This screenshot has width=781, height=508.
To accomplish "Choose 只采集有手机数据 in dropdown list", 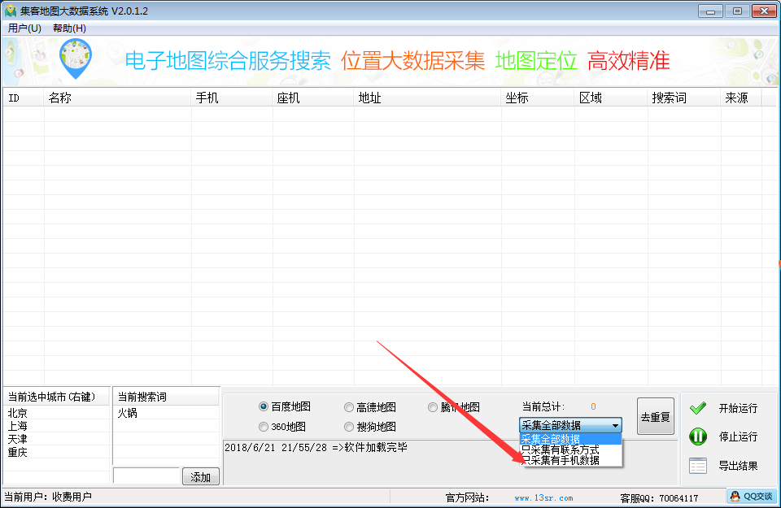I will [x=570, y=460].
